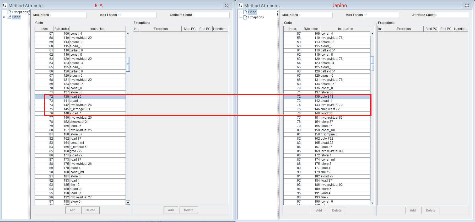Image resolution: width=475 pixels, height=222 pixels.
Task: Click Exceptions document icon in JCA tree
Action: click(x=9, y=12)
